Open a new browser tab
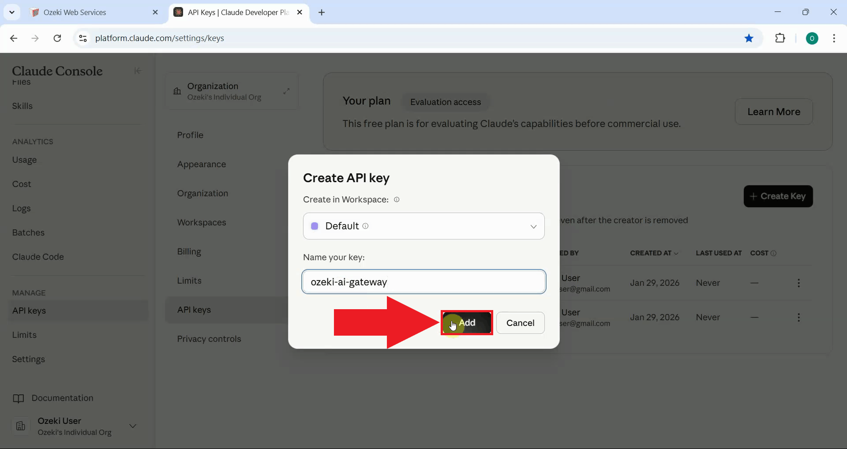This screenshot has height=449, width=847. click(322, 13)
